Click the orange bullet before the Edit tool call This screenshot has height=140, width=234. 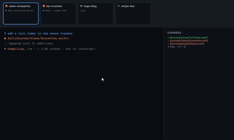coord(5,38)
